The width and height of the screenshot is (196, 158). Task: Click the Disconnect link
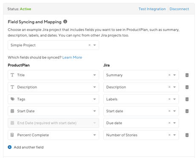pos(179,9)
